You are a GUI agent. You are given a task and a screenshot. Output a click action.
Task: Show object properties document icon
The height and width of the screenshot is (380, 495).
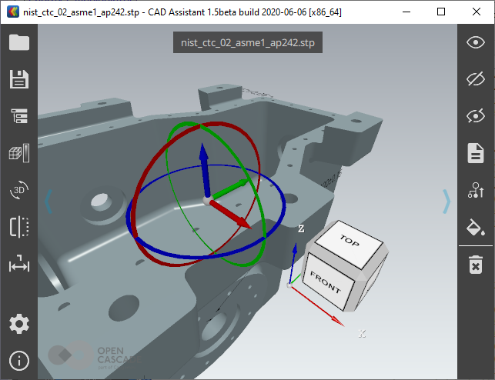click(x=476, y=153)
